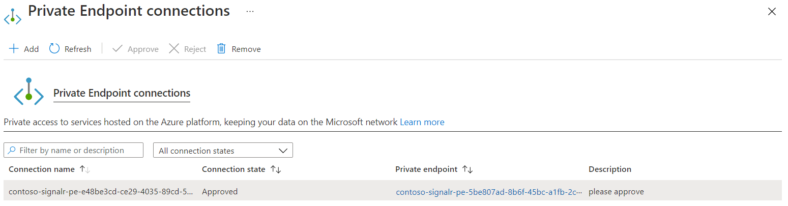Close the Private Endpoint connections pane
Viewport: 788px width, 206px height.
[772, 12]
